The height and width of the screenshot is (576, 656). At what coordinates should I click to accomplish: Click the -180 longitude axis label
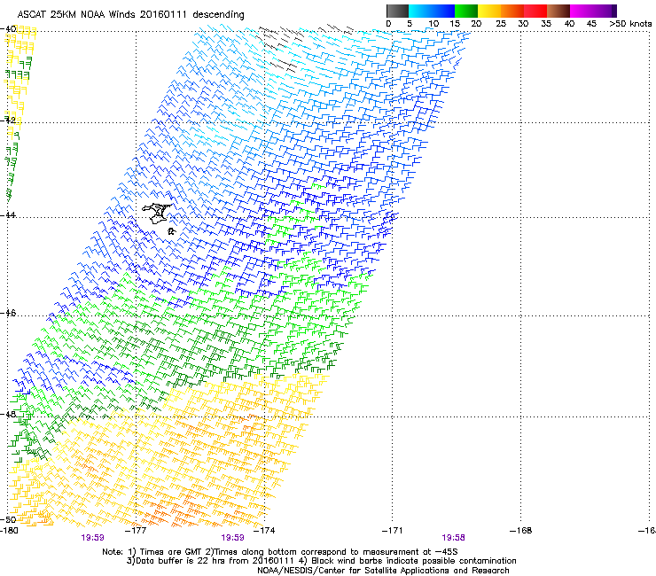click(9, 531)
